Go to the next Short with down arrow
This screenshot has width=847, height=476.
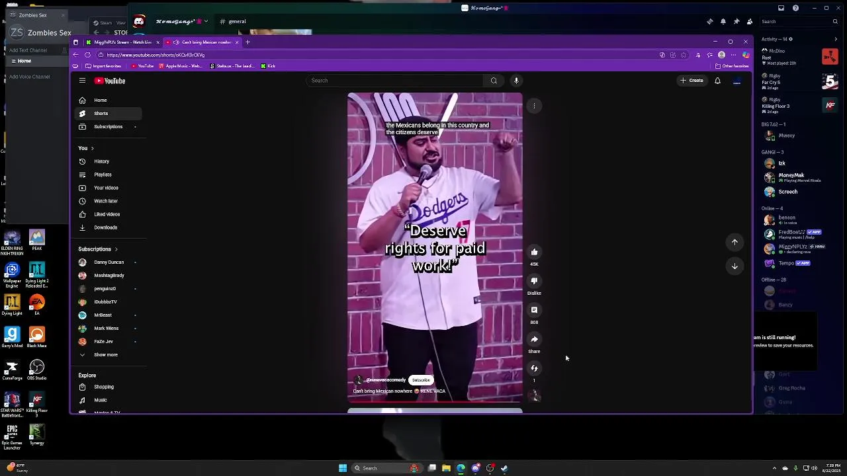(x=735, y=266)
